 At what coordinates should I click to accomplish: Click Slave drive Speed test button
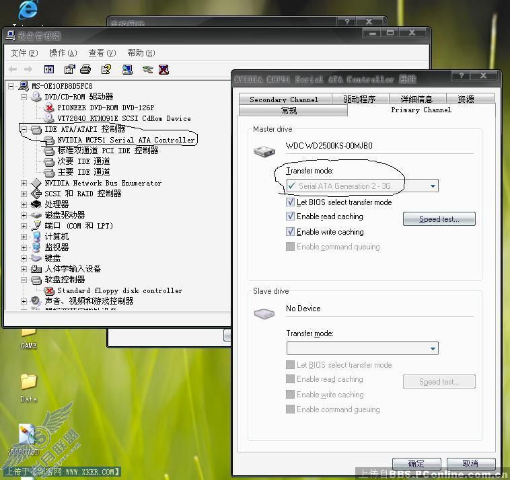click(439, 382)
